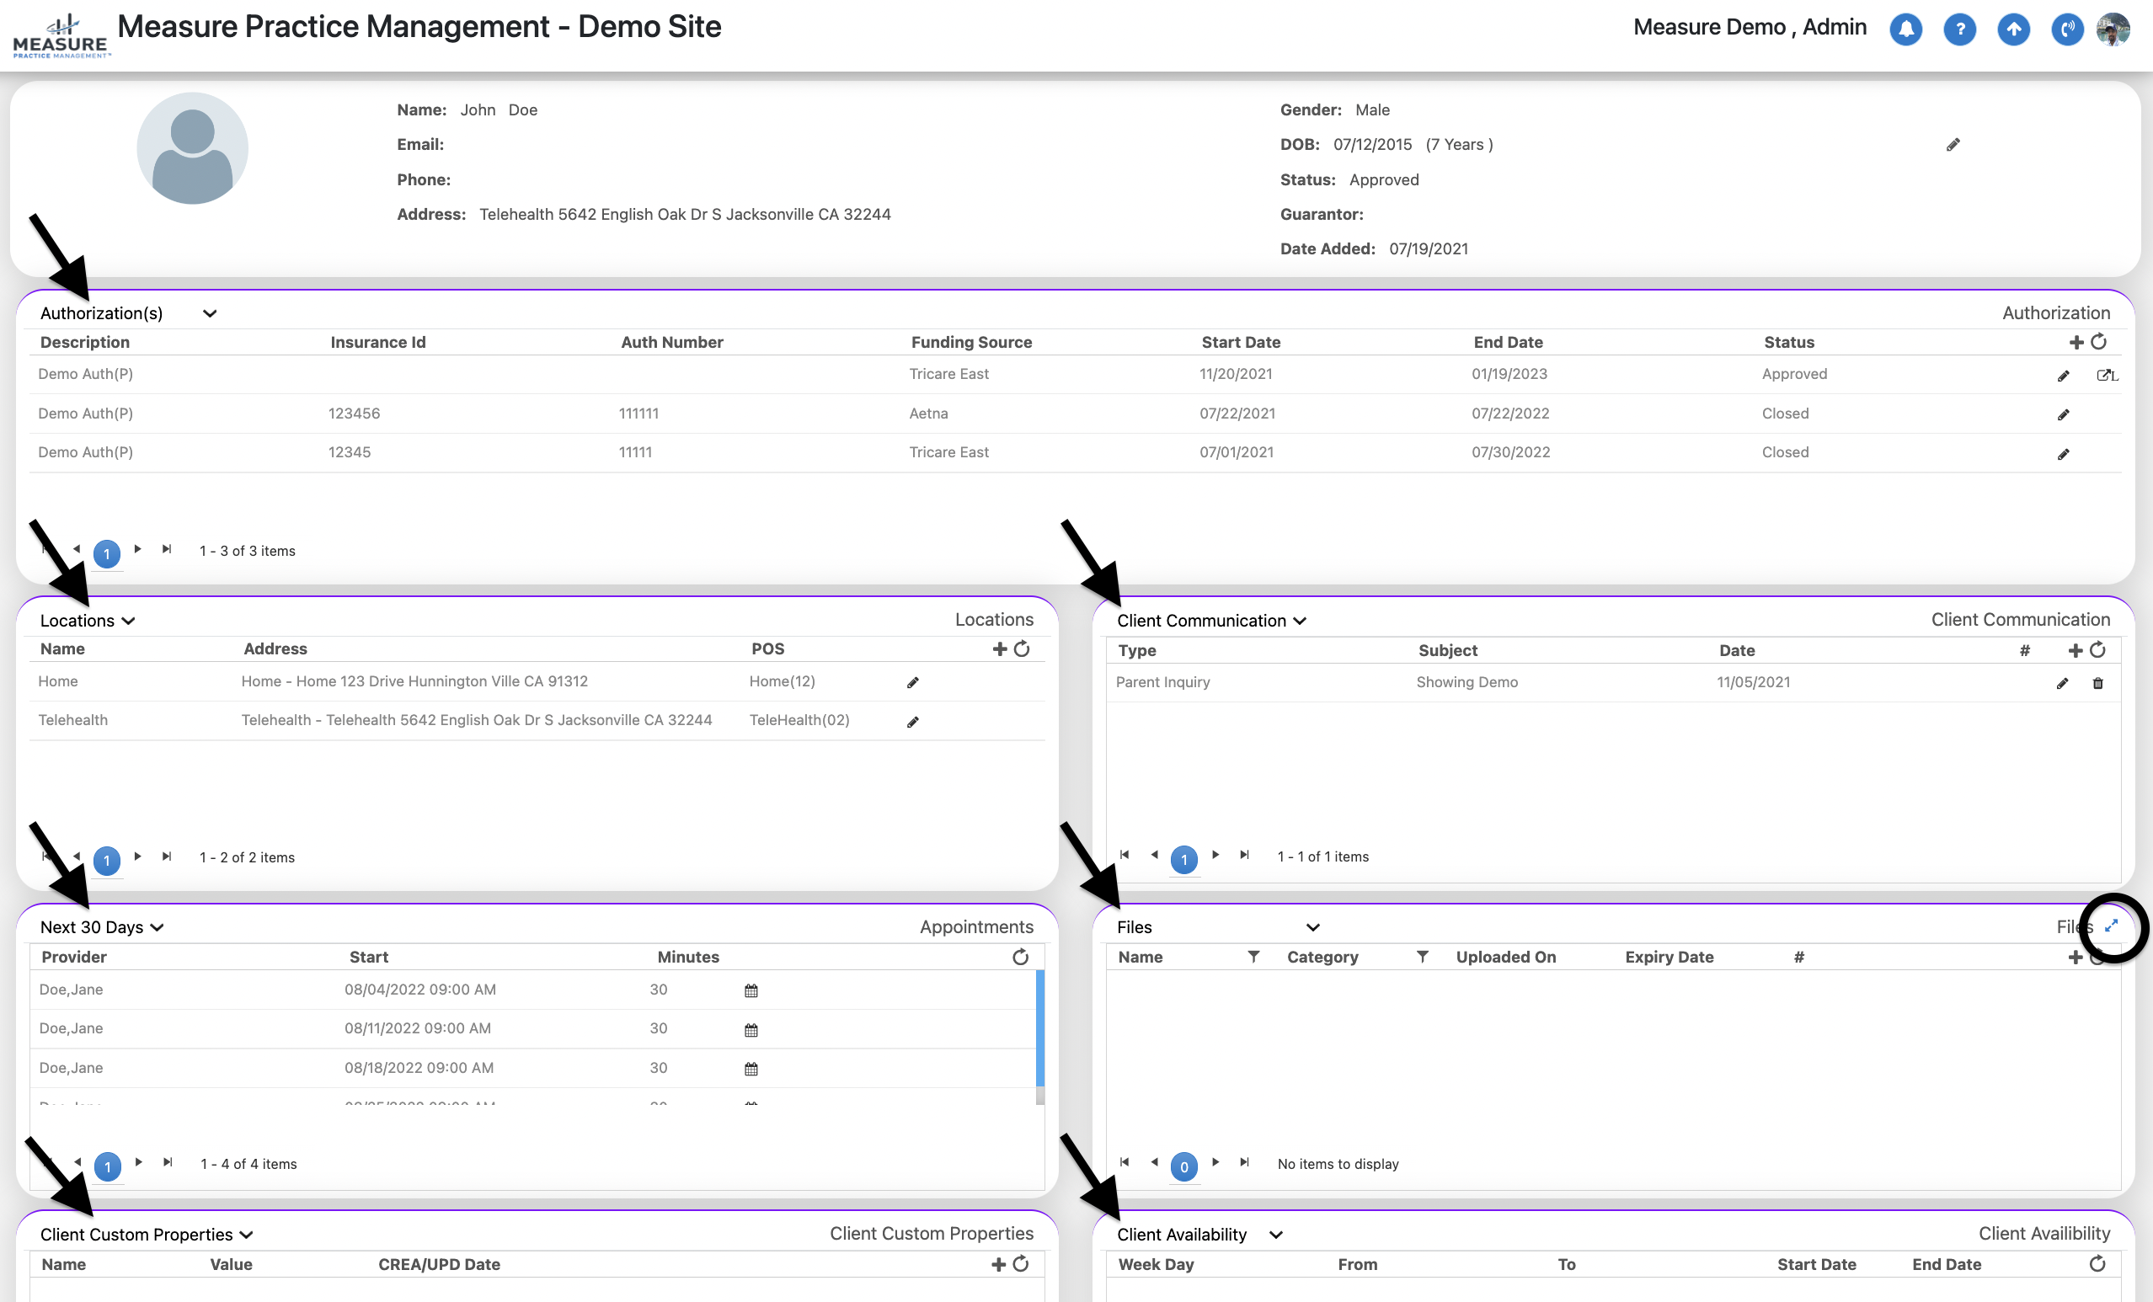Delete the Parent Inquiry communication

[2097, 683]
